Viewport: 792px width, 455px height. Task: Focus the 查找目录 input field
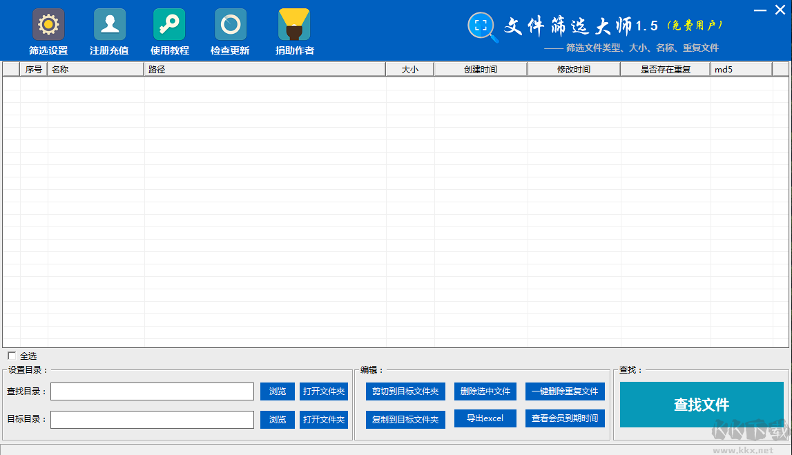click(152, 391)
